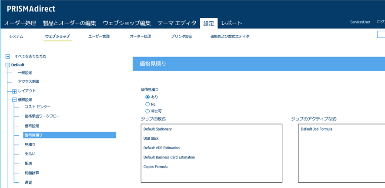
Task: Select Default Job Formula in active list
Action: (x=316, y=129)
